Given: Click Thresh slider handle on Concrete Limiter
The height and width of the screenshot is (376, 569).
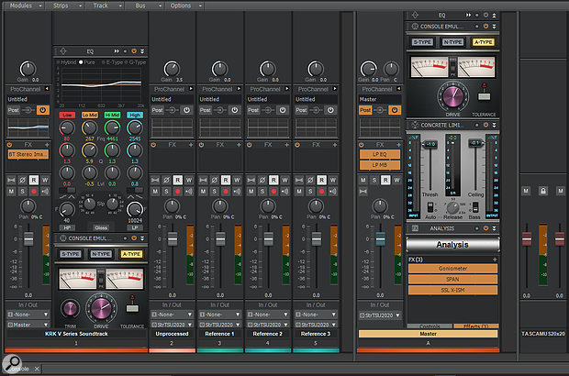Looking at the screenshot, I should point(430,144).
